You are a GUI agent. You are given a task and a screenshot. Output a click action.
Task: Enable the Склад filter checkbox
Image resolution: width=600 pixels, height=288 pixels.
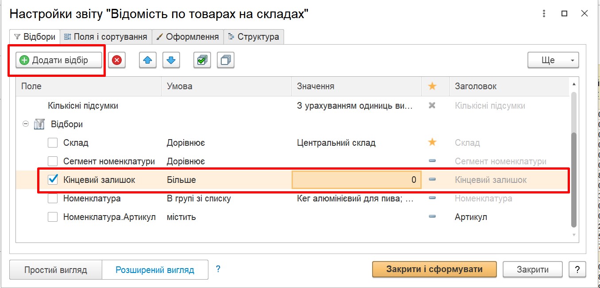coord(53,143)
